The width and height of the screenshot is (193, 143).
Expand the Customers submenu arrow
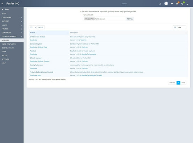[x=22, y=18]
